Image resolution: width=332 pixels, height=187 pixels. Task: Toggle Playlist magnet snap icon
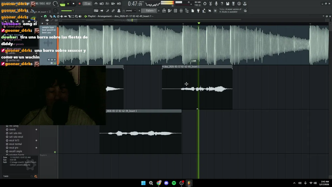click(45, 16)
